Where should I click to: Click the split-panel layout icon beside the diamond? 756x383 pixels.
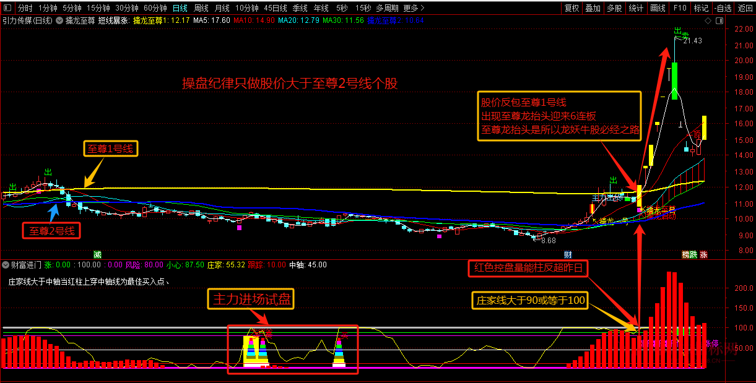click(719, 20)
